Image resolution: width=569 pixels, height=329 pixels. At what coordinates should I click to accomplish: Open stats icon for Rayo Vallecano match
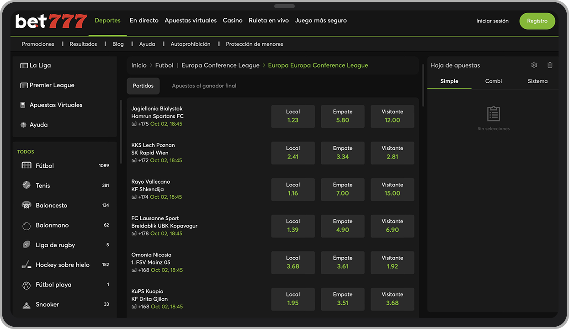[134, 197]
